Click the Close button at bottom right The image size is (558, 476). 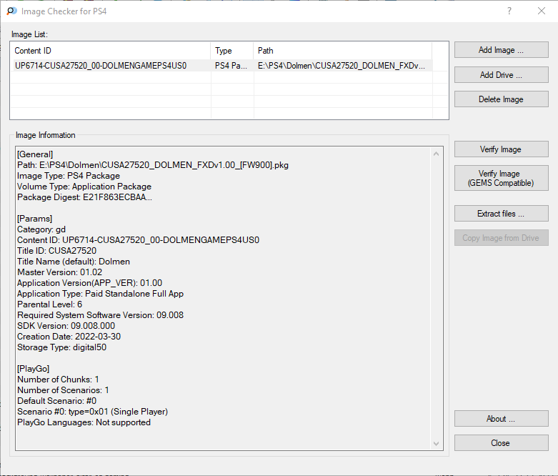501,443
